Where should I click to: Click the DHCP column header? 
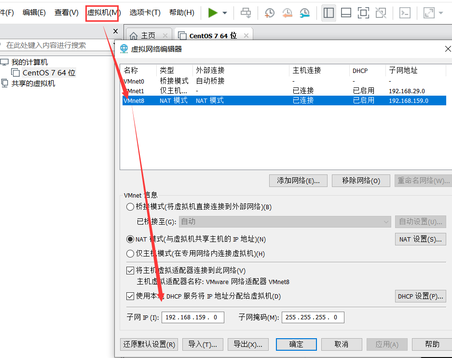(x=367, y=71)
